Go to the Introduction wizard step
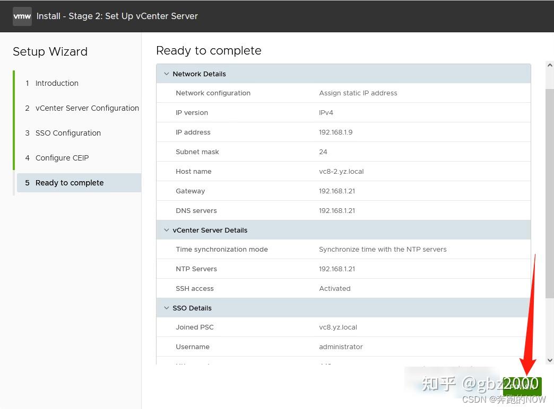The image size is (554, 409). coord(57,83)
